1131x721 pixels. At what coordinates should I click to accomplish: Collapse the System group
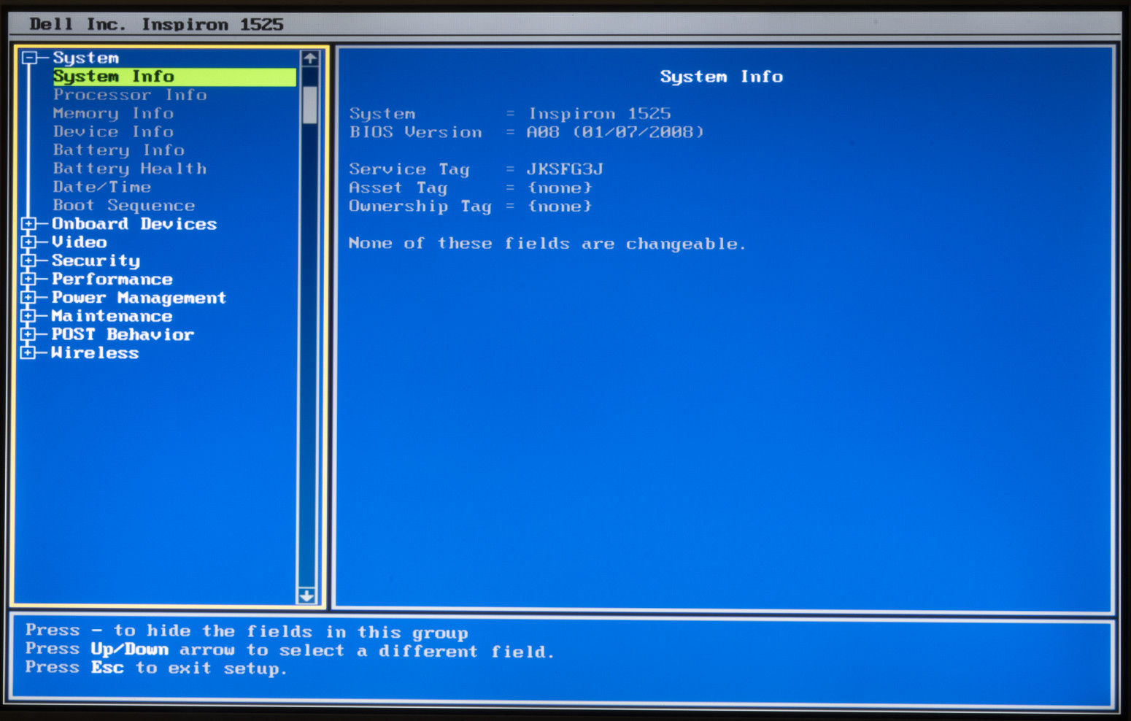[x=28, y=56]
